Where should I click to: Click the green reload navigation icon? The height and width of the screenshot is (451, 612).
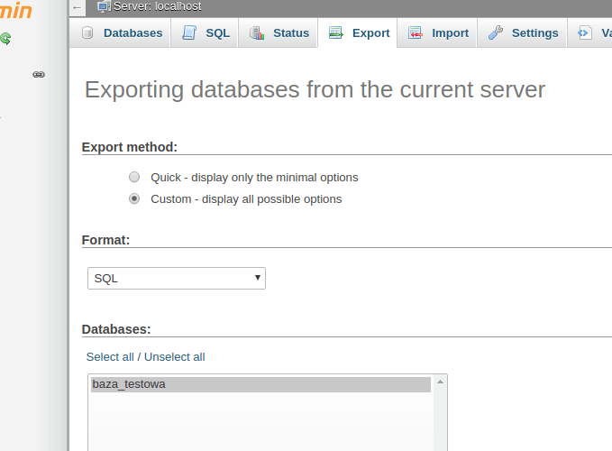coord(5,39)
